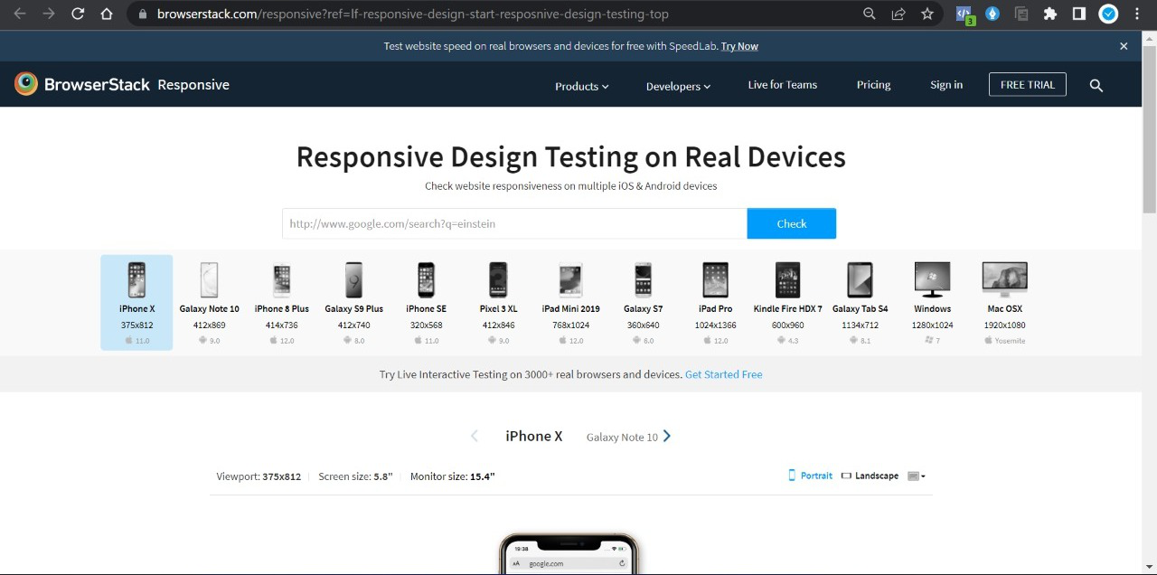The image size is (1157, 575).
Task: Open the browser extensions puzzle icon
Action: 1049,14
